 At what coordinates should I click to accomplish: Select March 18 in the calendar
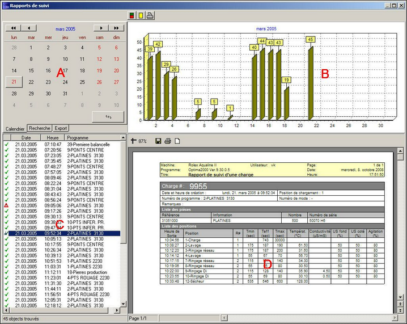coord(82,70)
